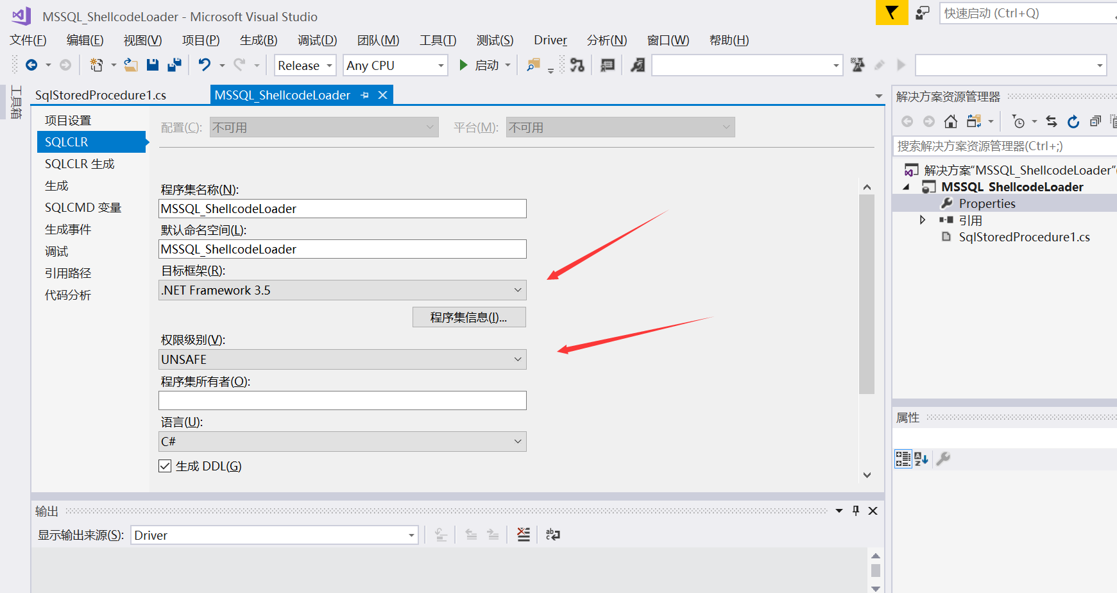The image size is (1117, 593).
Task: Select SqlStoredProcedure1.cs in Solution Explorer
Action: pos(1024,237)
